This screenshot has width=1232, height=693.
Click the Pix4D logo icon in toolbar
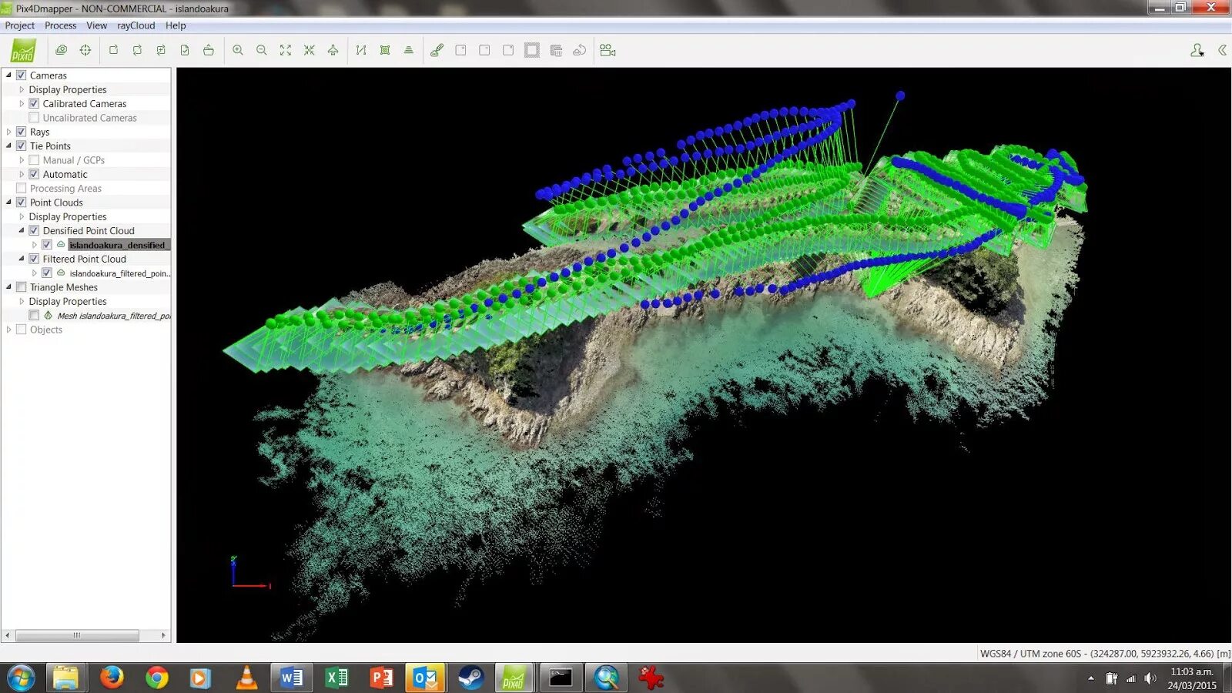coord(23,51)
